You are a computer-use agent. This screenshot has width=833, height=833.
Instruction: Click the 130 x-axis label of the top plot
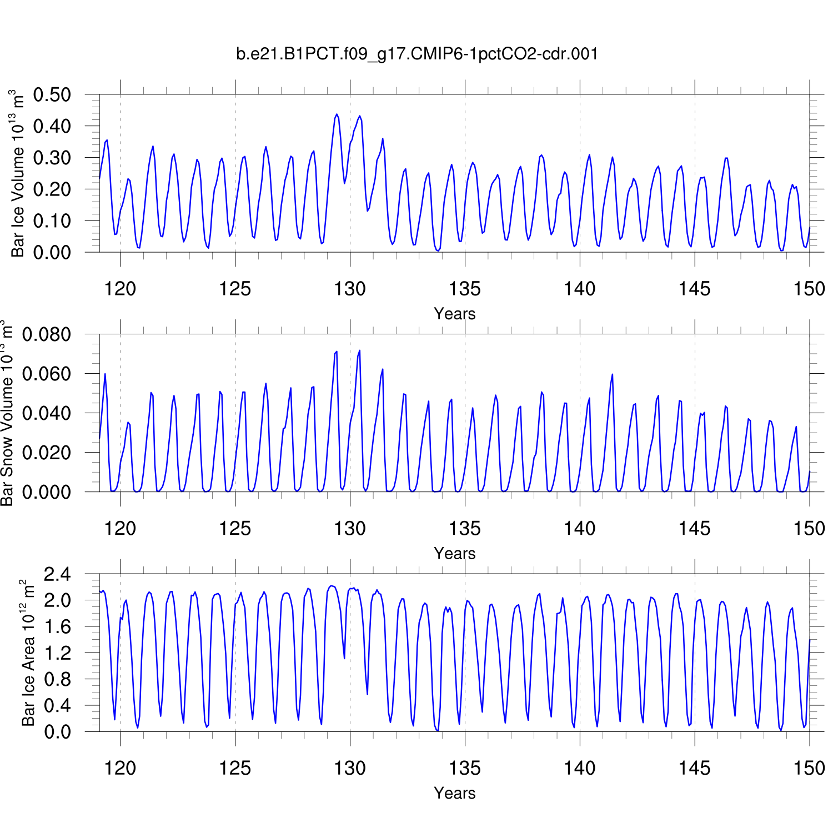coord(350,289)
